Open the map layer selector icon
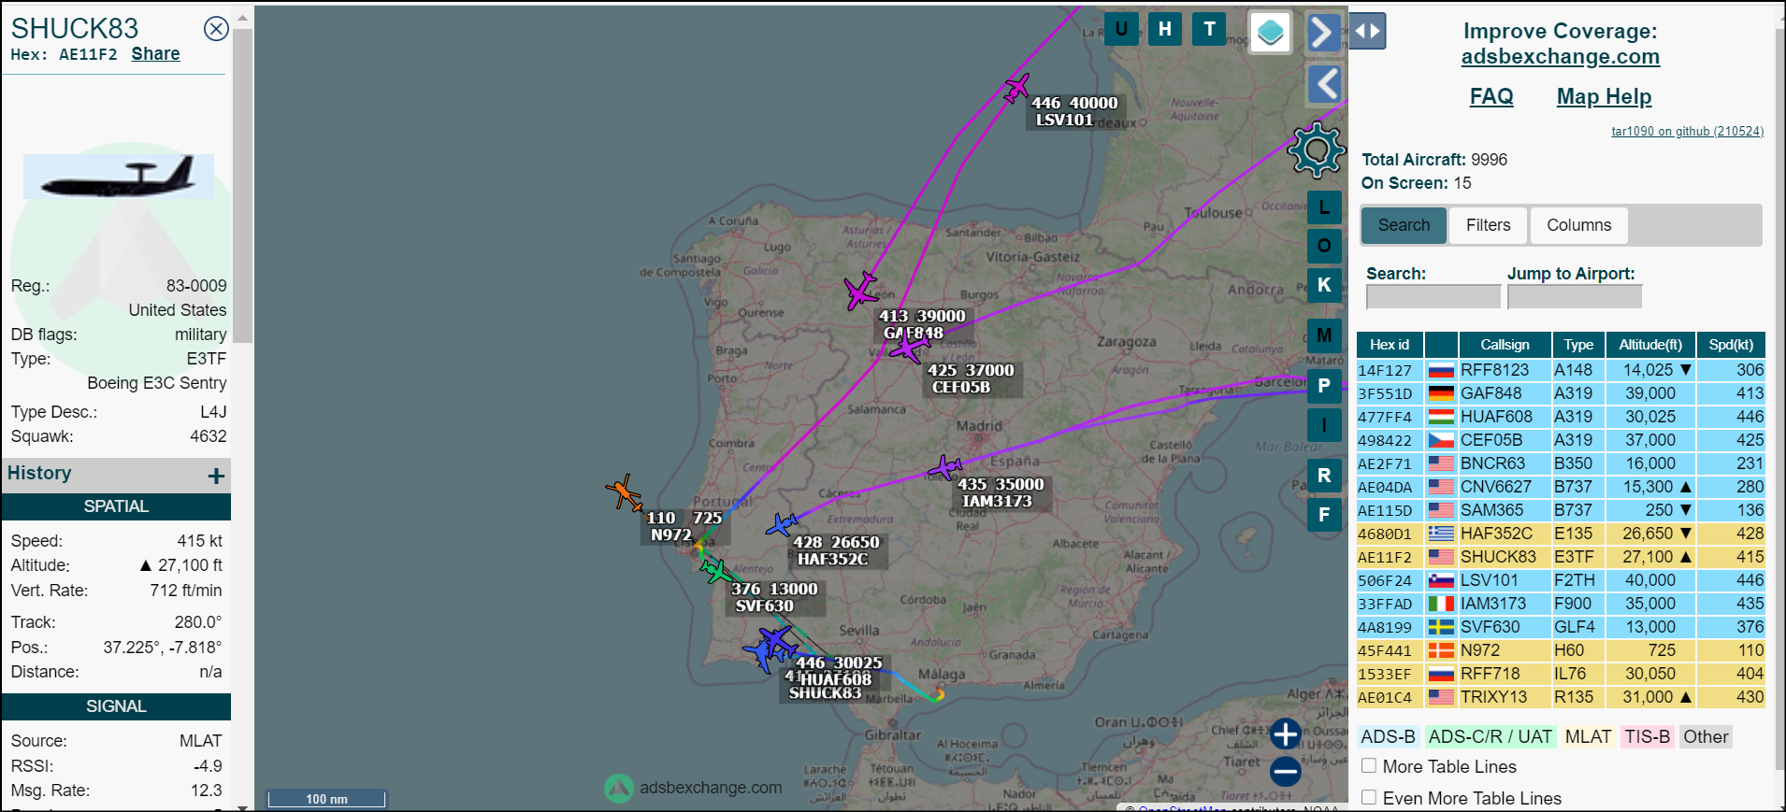 pyautogui.click(x=1270, y=33)
